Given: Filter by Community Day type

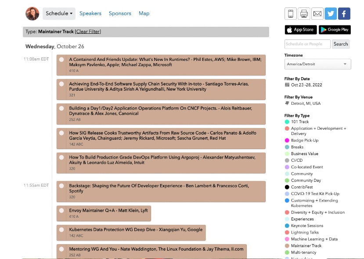Looking at the screenshot, I should pos(306,181).
